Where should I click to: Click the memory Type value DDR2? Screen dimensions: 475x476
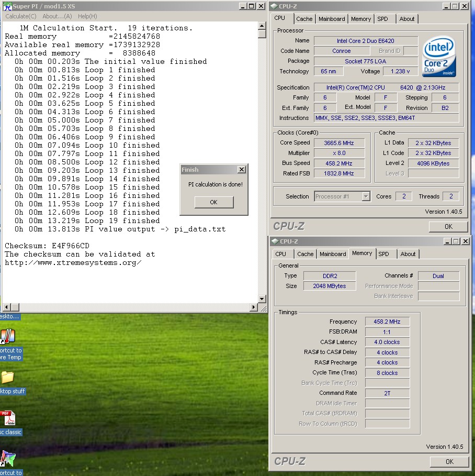pos(330,276)
